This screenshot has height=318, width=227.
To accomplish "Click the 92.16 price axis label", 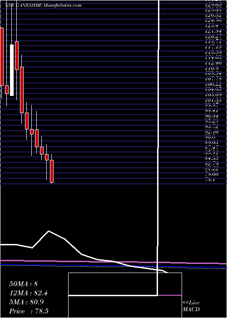I will [213, 133].
